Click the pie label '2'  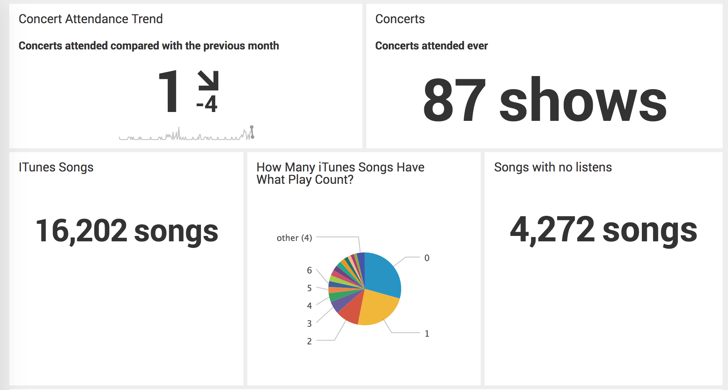click(x=310, y=341)
